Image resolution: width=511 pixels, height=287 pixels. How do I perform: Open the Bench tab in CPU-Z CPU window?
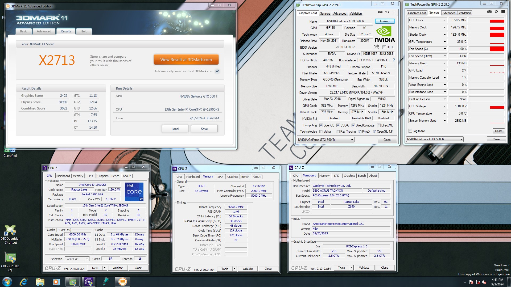pyautogui.click(x=115, y=176)
